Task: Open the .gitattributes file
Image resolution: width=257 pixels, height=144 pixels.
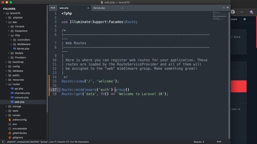Action: click(20, 133)
